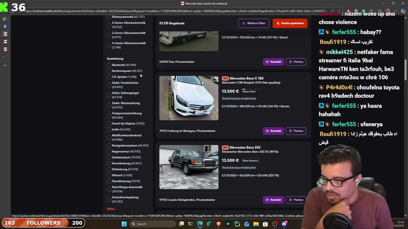Open File Explorer from taskbar

pos(256,224)
